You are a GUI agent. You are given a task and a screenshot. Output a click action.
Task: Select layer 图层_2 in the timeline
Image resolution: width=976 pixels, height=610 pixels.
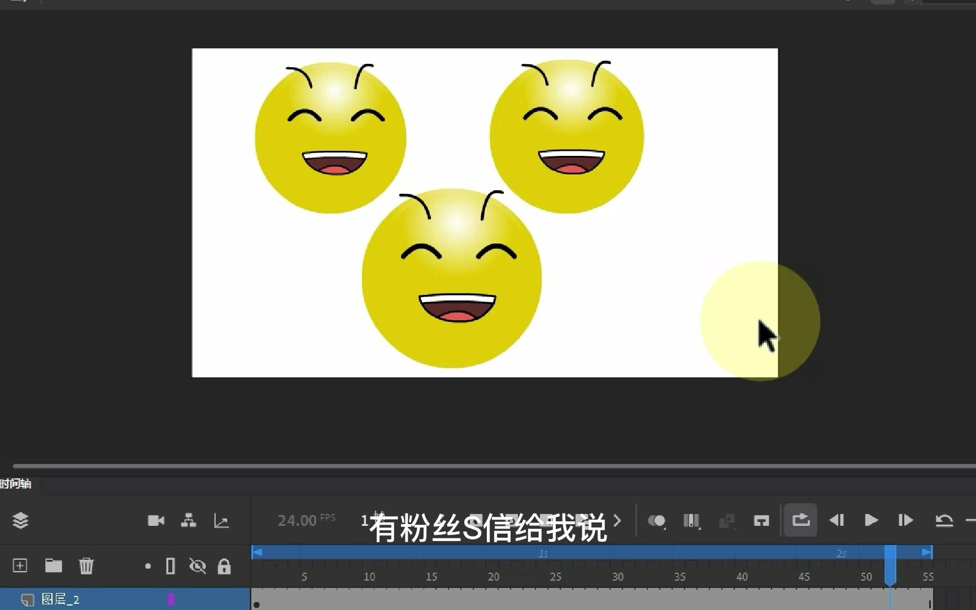point(125,599)
